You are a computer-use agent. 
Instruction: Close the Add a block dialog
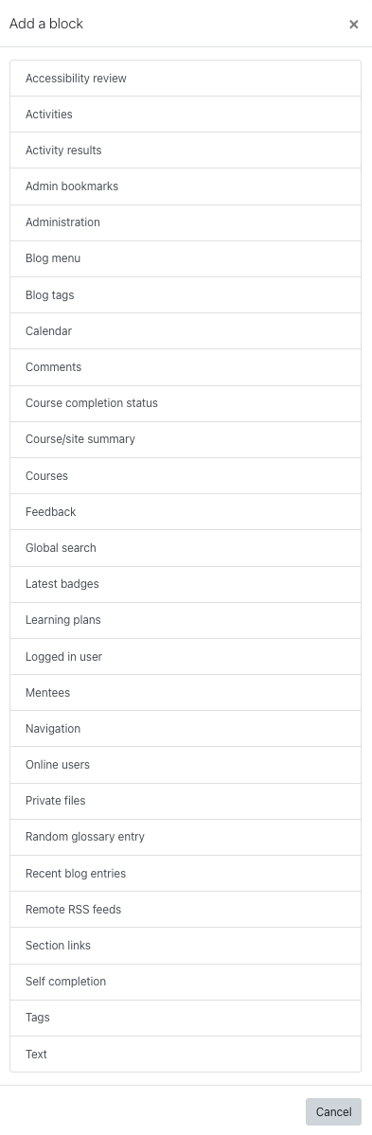pyautogui.click(x=354, y=25)
